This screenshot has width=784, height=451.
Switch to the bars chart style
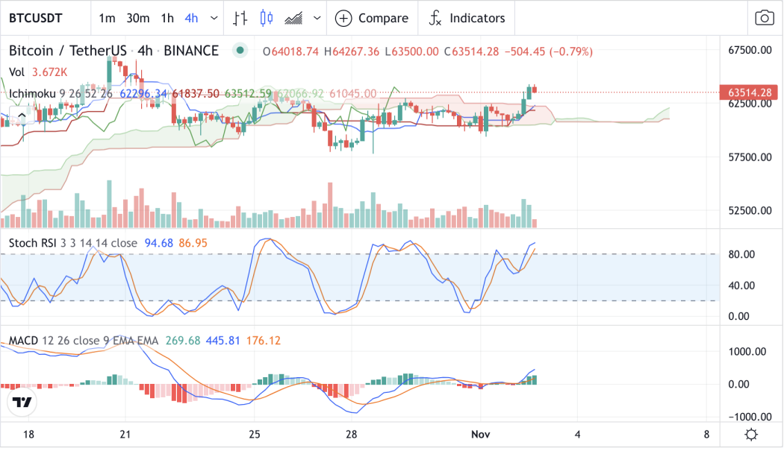click(x=240, y=19)
